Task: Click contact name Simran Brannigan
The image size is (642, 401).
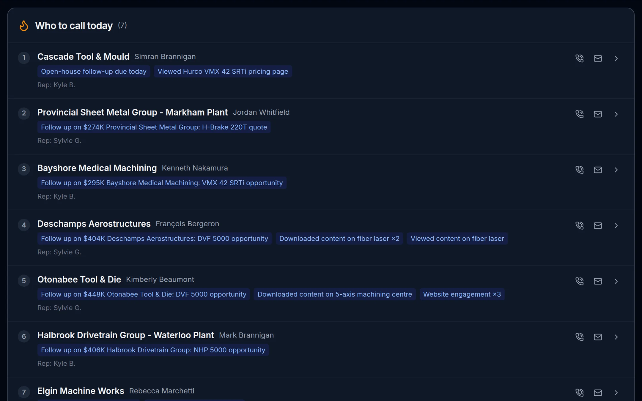Action: [x=165, y=56]
